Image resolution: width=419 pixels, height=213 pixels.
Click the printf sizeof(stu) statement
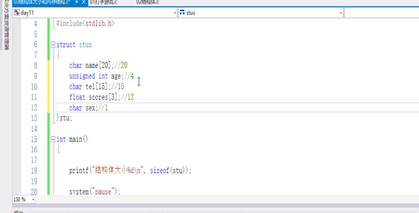pyautogui.click(x=130, y=170)
